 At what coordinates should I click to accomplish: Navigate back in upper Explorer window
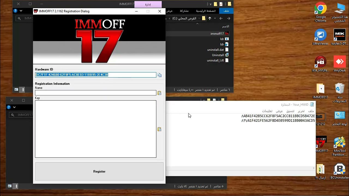pos(228,18)
